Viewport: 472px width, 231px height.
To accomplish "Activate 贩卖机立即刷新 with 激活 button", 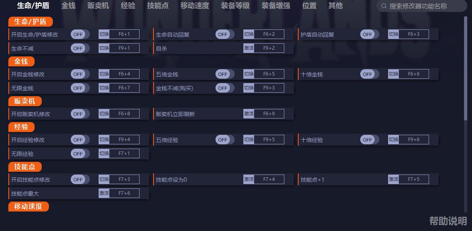I will point(249,114).
